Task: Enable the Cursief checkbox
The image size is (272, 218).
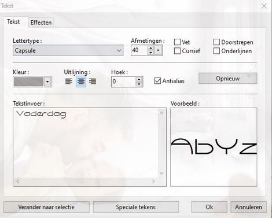Action: pyautogui.click(x=177, y=51)
